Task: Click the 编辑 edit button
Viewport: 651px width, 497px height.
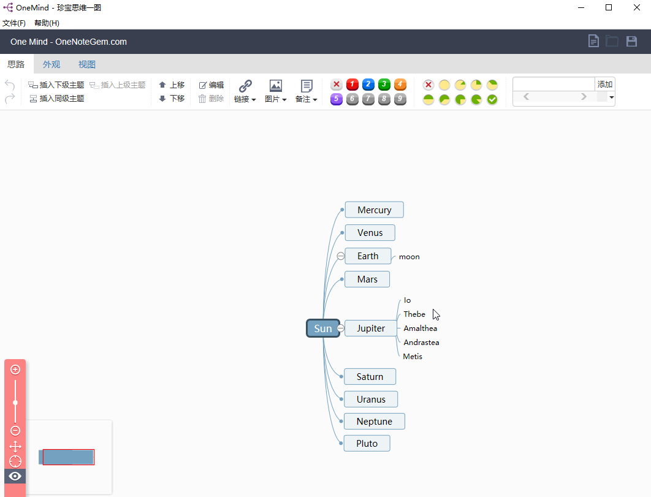Action: point(211,85)
